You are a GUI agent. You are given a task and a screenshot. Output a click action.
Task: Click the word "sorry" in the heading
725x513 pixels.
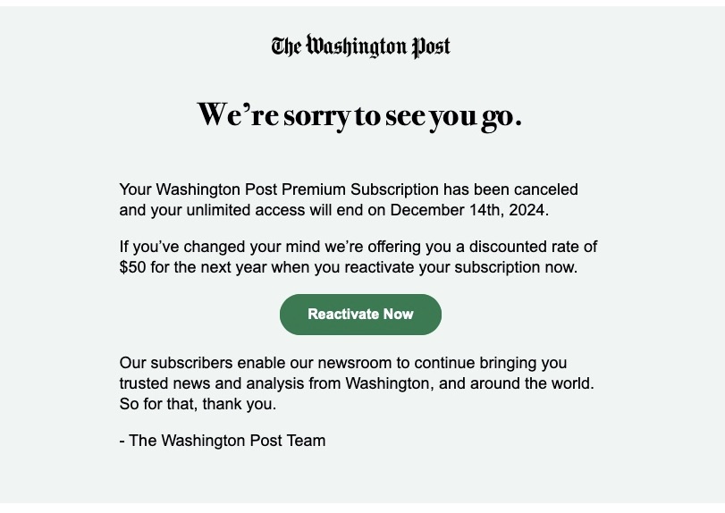(316, 116)
